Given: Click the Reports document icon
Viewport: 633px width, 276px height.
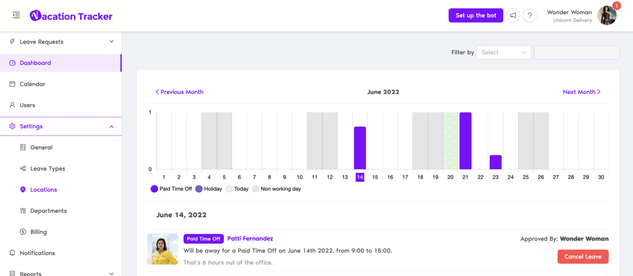Looking at the screenshot, I should click(12, 273).
